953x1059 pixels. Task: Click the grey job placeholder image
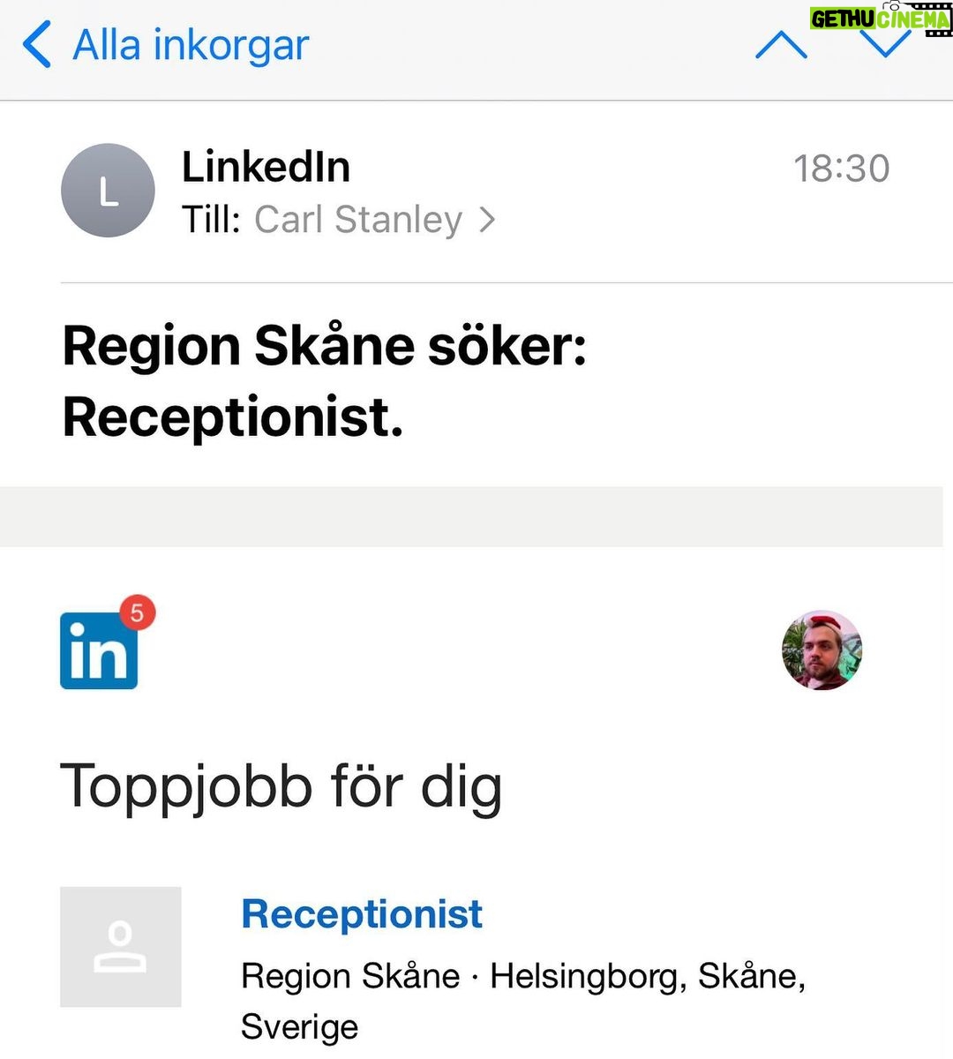click(x=121, y=947)
